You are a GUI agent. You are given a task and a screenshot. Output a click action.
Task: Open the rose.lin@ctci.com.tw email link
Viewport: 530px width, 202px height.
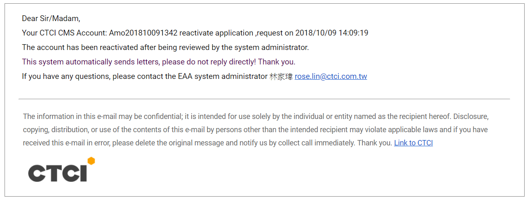click(x=331, y=76)
